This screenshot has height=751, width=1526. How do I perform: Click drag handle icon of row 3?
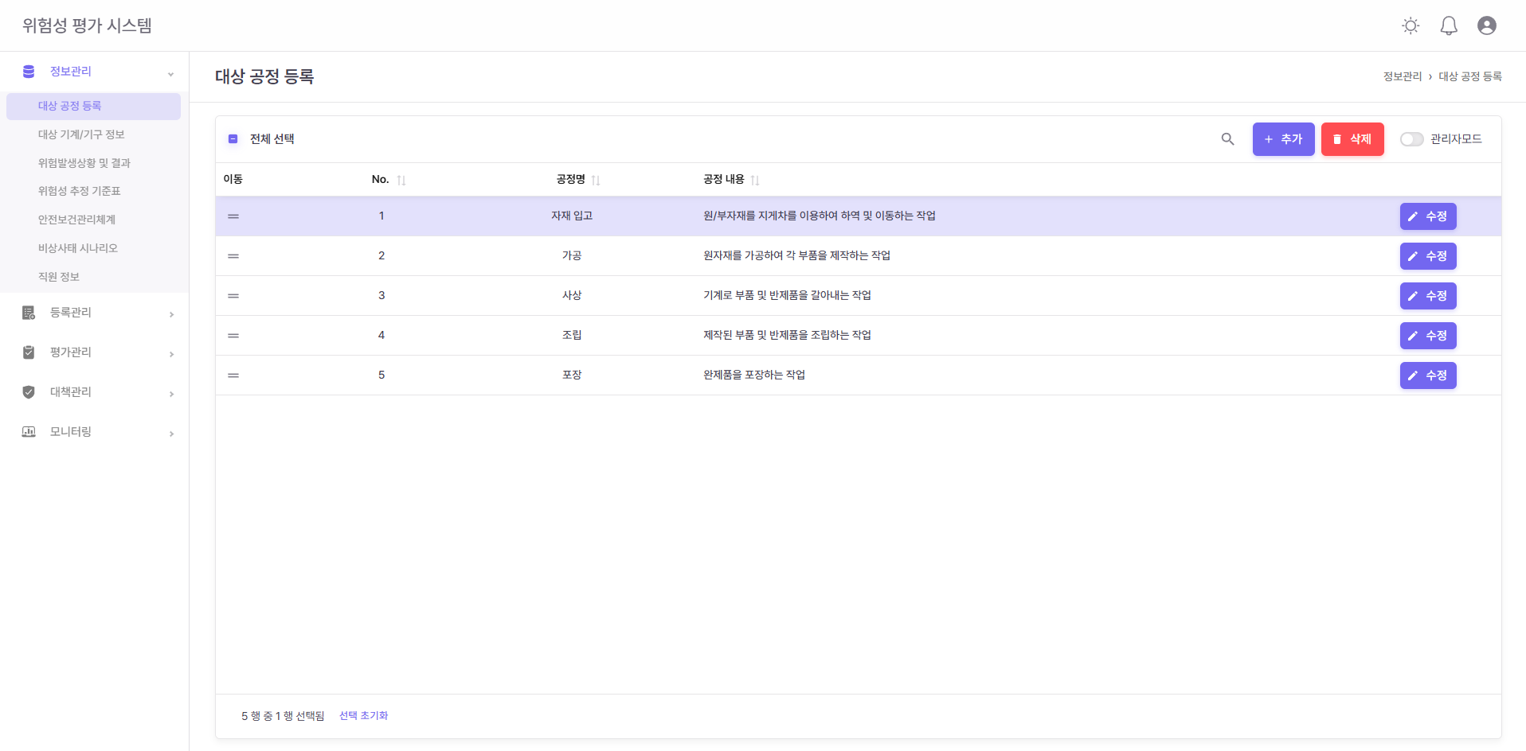tap(233, 296)
